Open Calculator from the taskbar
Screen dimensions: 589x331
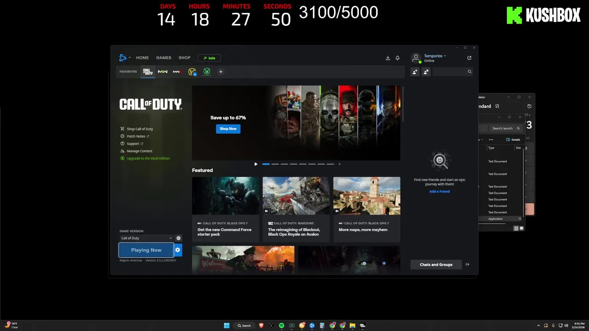pos(322,325)
